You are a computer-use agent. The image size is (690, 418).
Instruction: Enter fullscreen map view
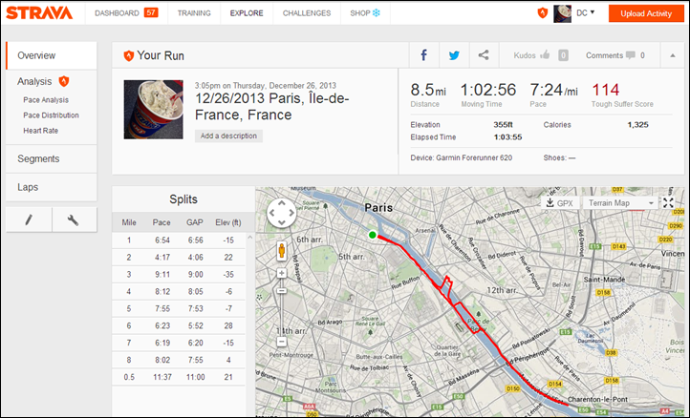tap(668, 202)
